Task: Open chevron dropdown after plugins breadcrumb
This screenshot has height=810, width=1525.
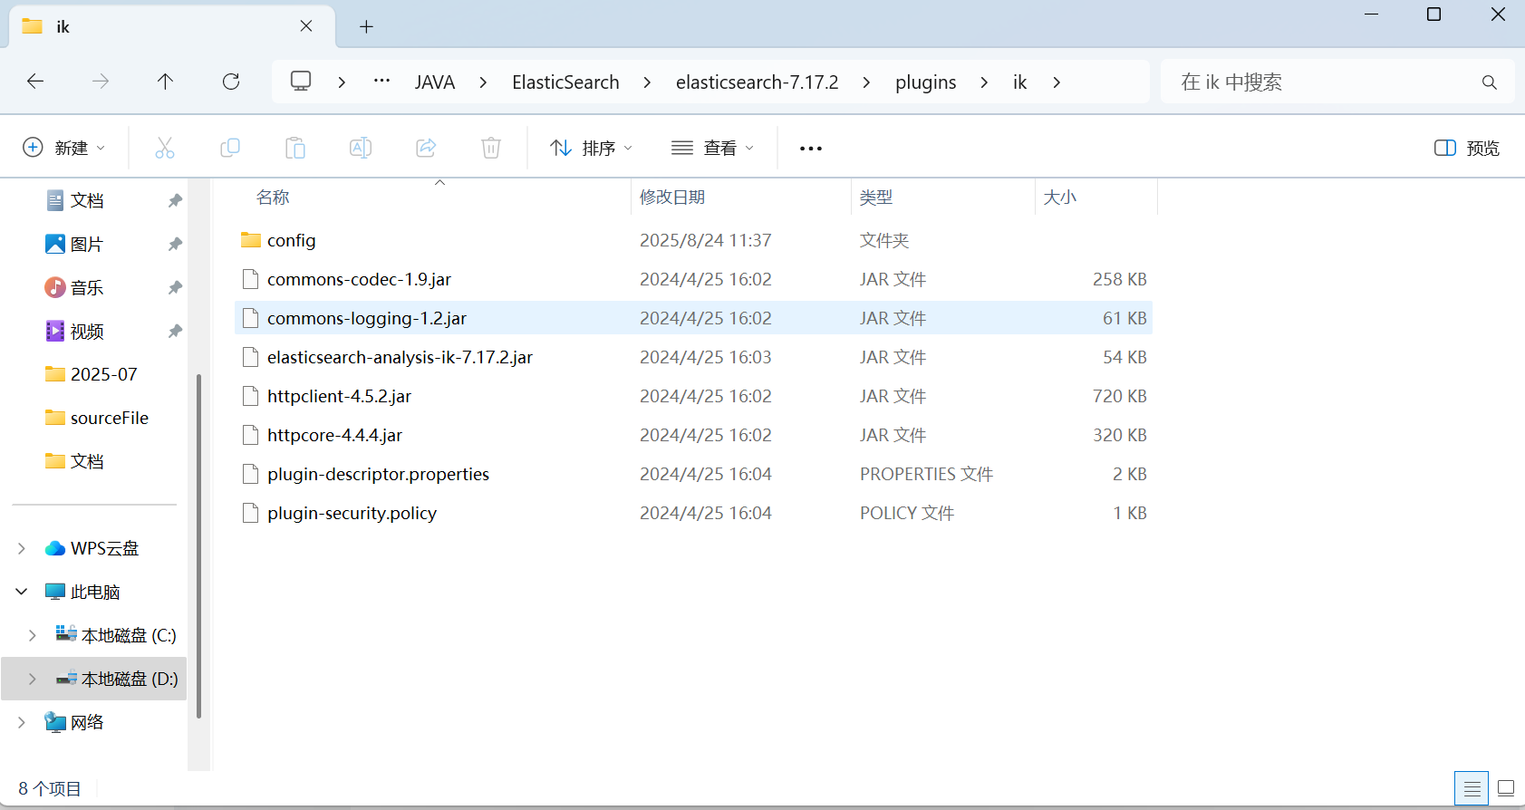Action: coord(984,82)
